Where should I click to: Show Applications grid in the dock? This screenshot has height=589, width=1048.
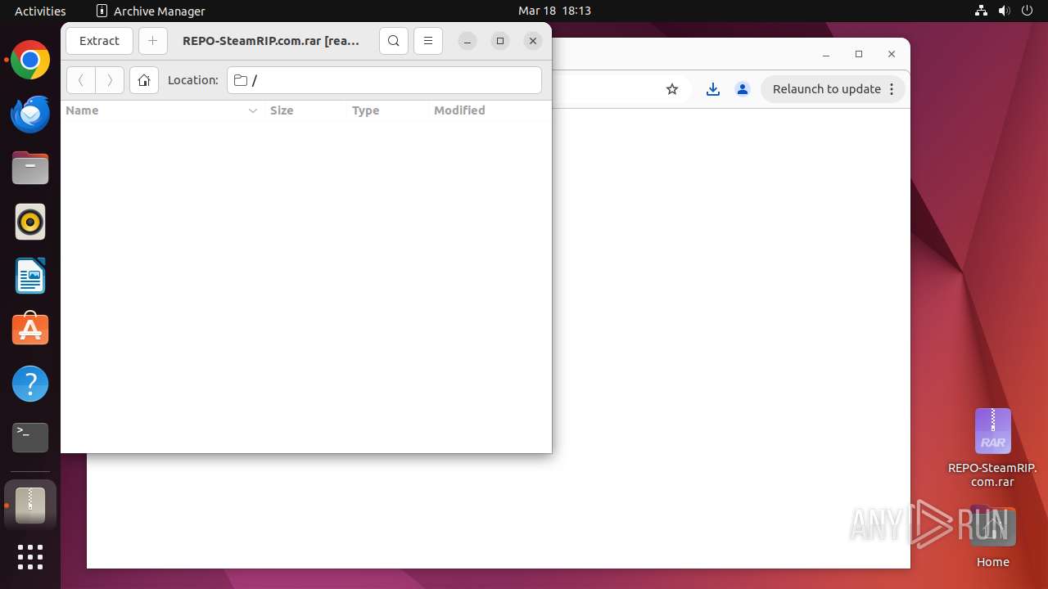(30, 557)
